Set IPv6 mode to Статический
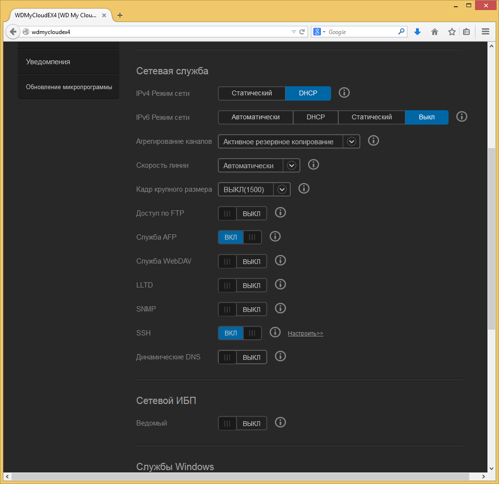Screen dimensions: 499x484 371,117
